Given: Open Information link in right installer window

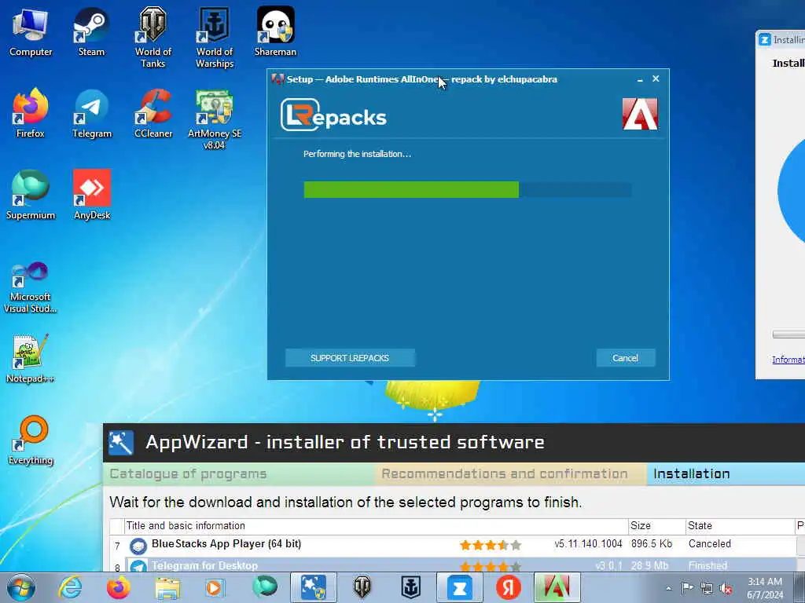Looking at the screenshot, I should 788,360.
